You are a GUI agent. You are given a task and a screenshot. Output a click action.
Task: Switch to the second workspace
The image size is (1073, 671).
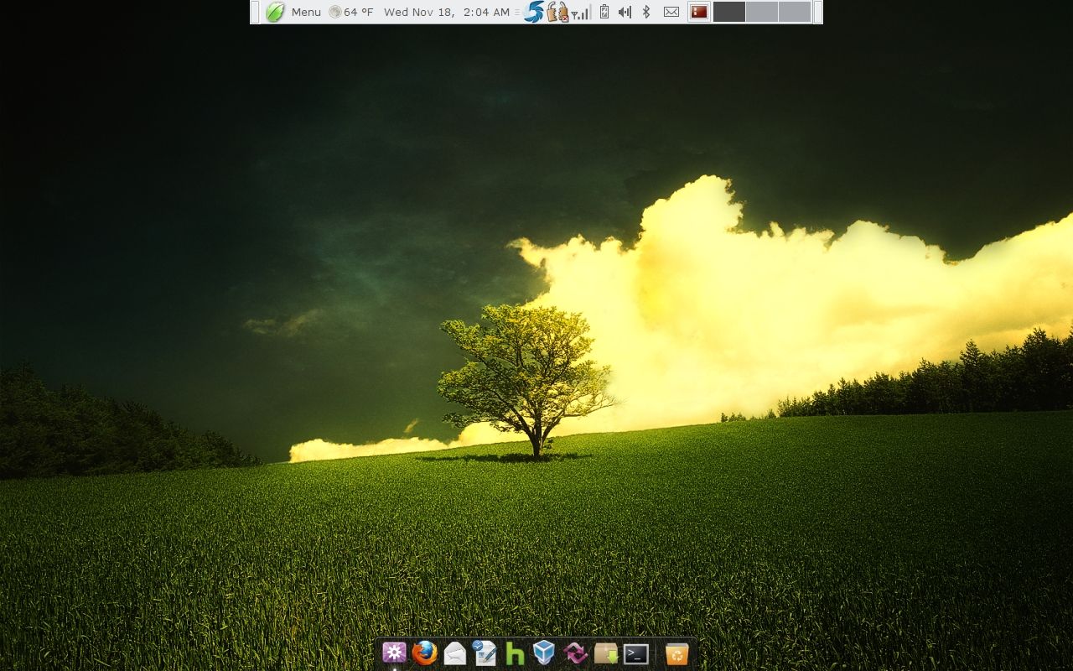point(762,12)
